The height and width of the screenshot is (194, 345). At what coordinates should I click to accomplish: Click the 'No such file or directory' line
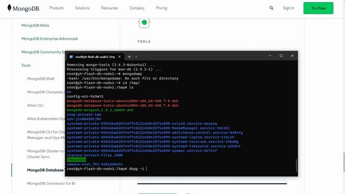tap(122, 79)
